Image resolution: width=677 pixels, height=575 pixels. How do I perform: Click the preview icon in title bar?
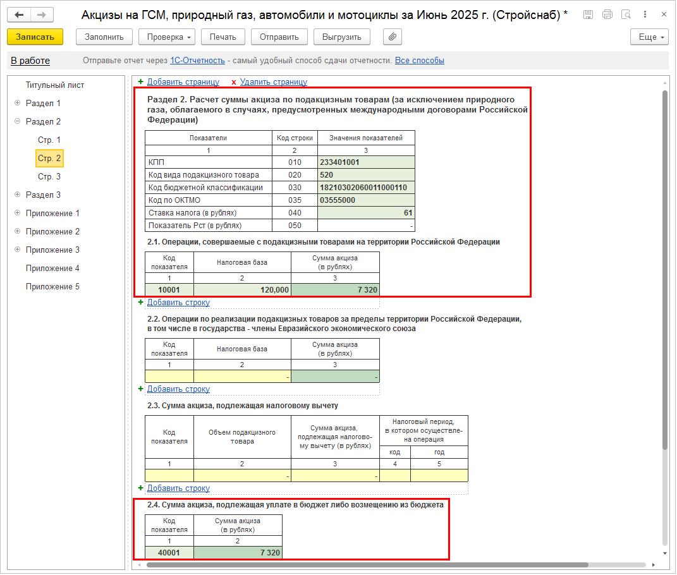[x=626, y=15]
